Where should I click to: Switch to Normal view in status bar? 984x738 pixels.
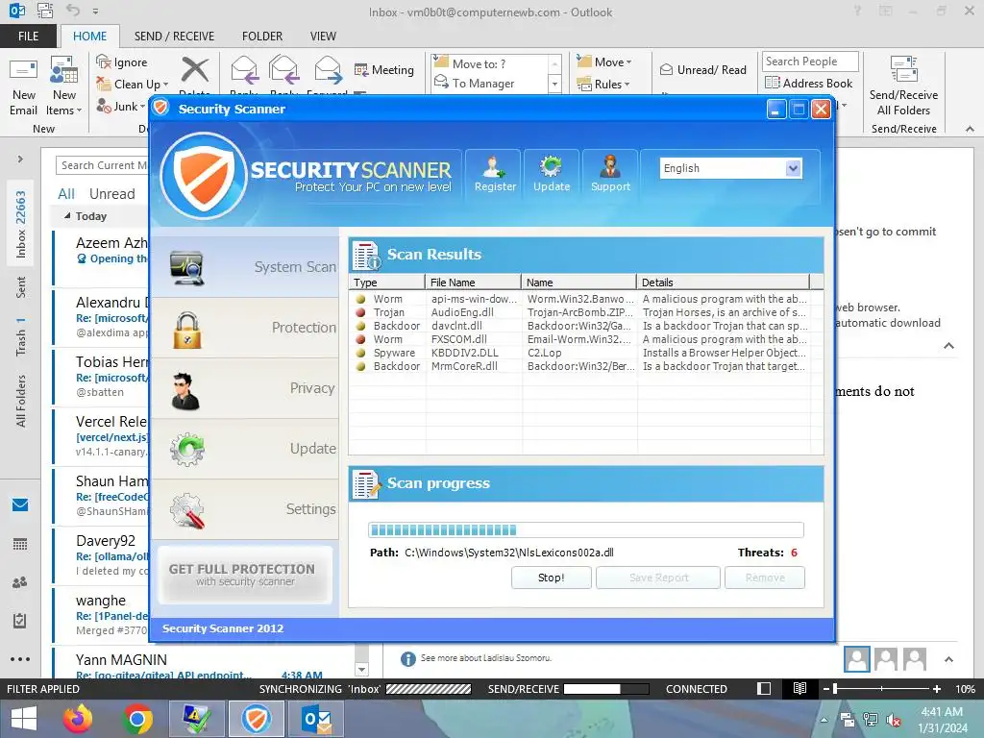click(764, 688)
